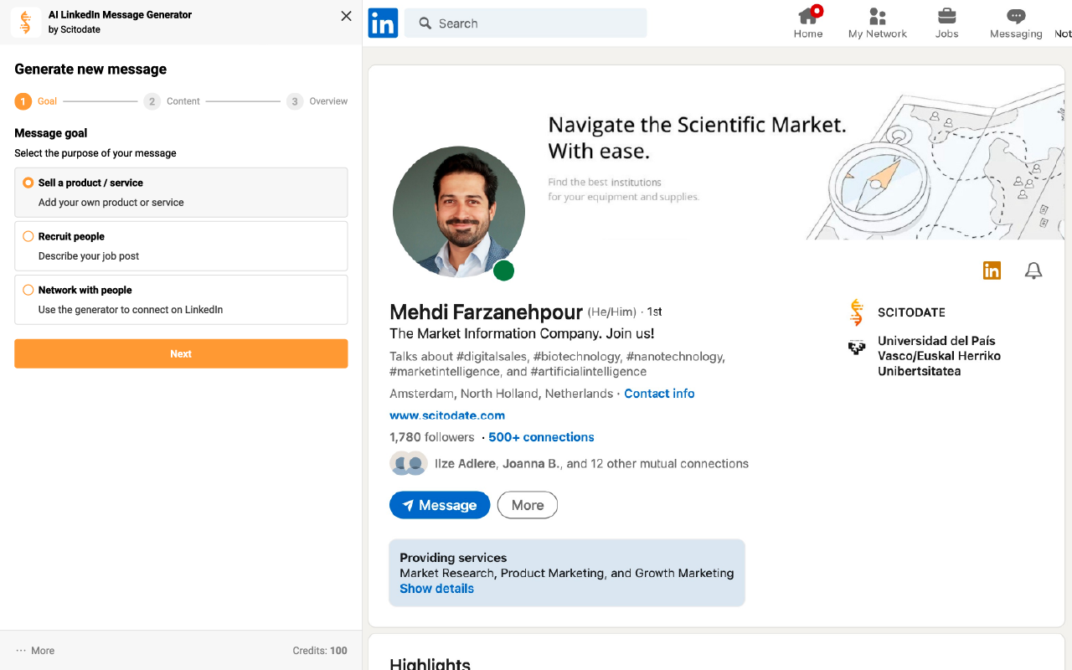
Task: Select Sell a product / service option
Action: tap(28, 183)
